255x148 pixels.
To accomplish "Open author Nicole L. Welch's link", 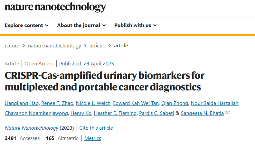I will (x=93, y=103).
